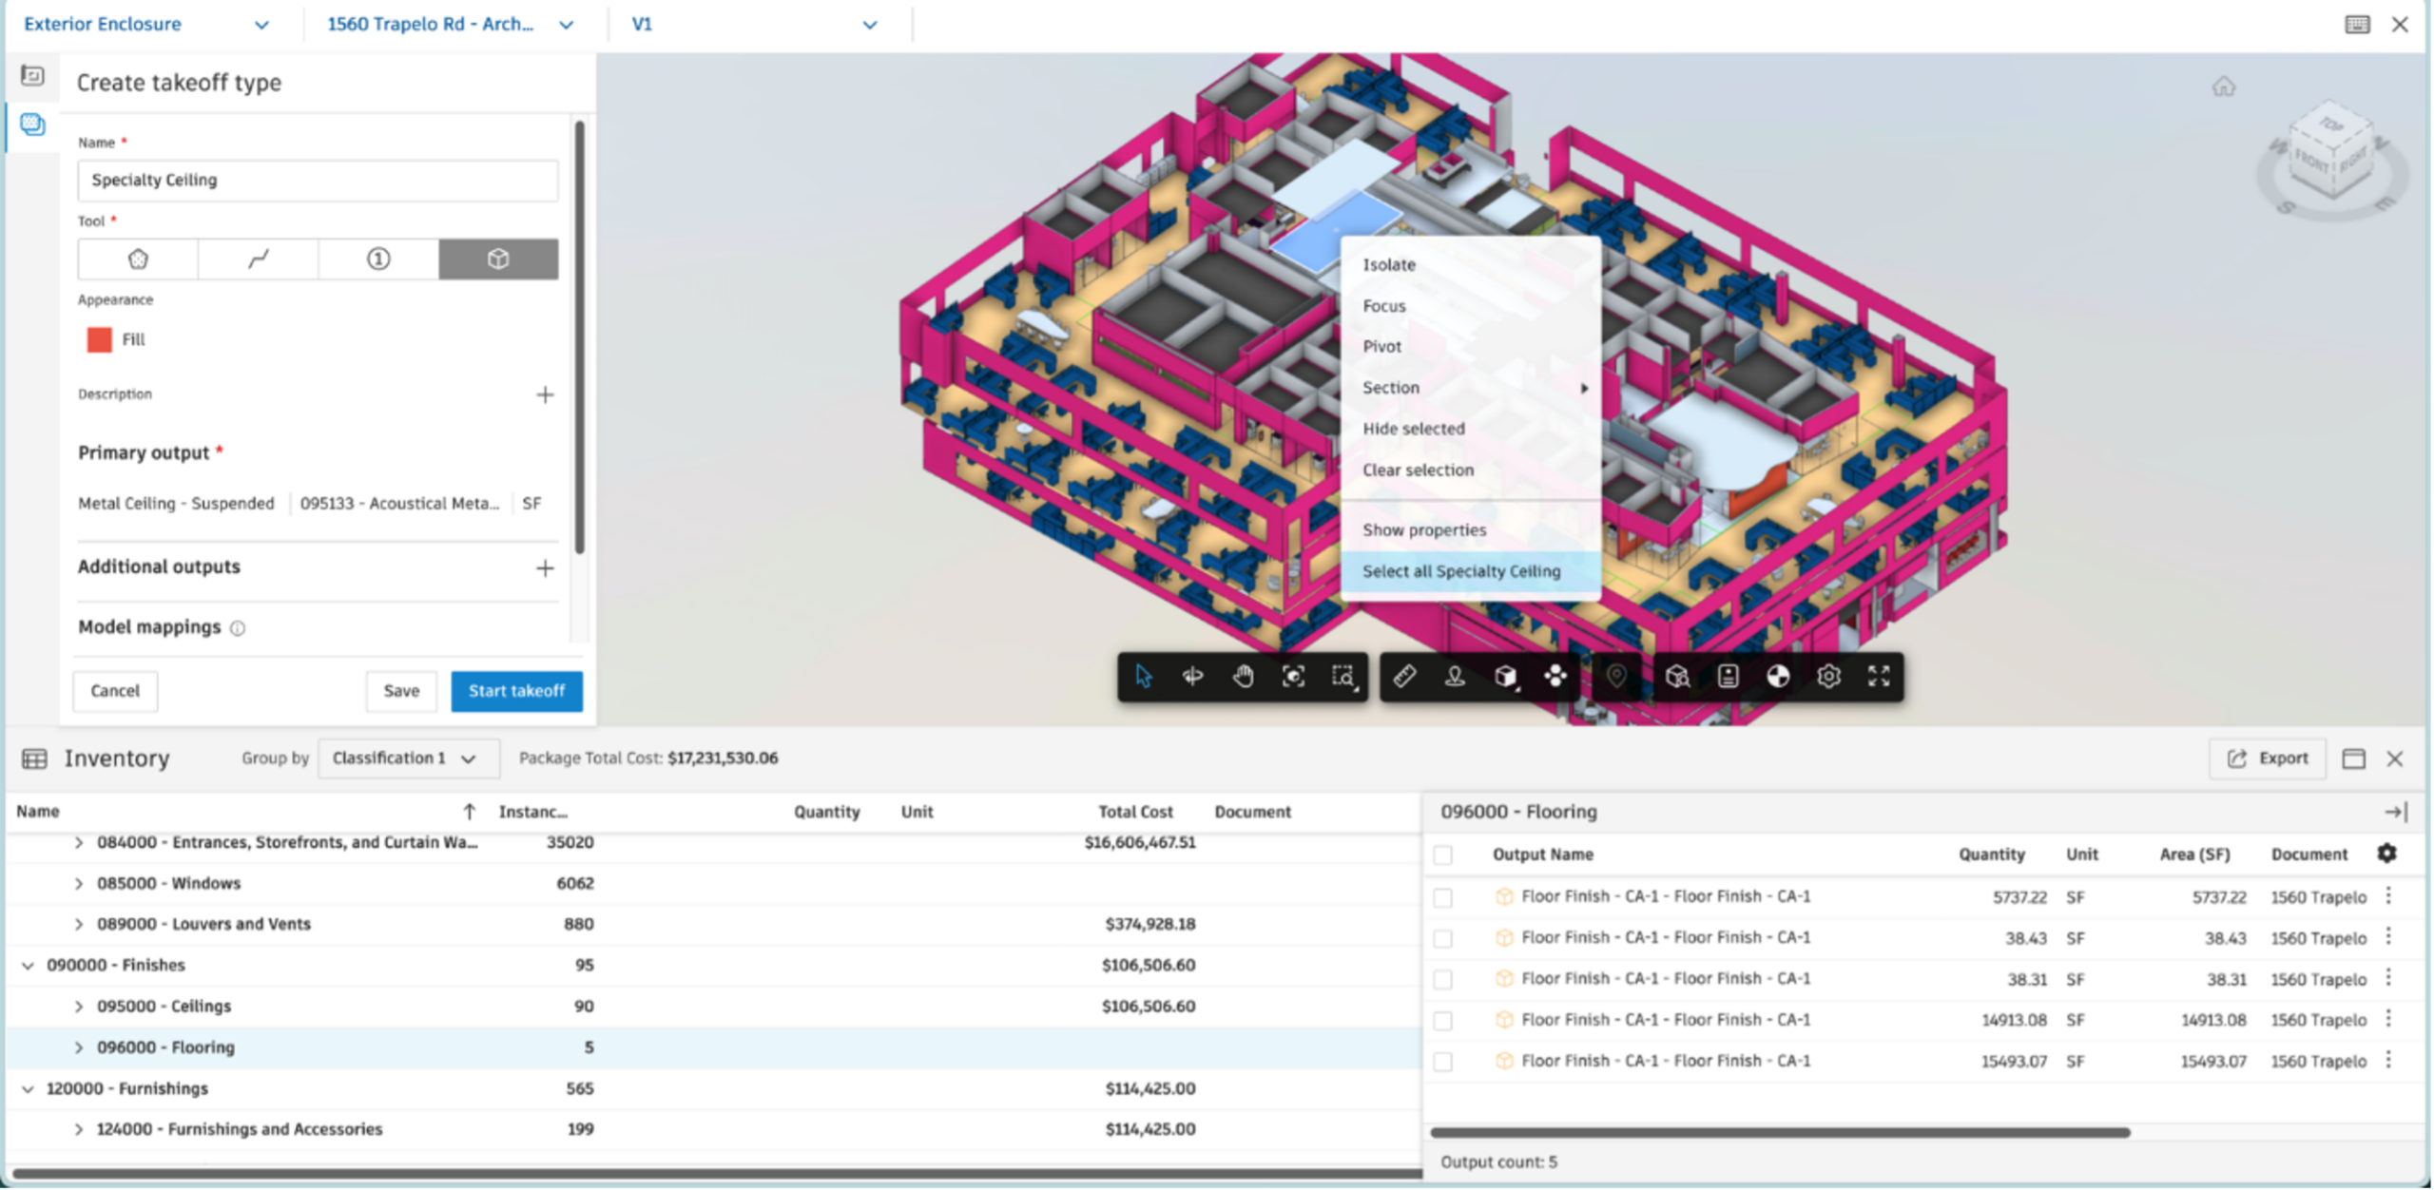Add Additional outputs with plus icon
The width and height of the screenshot is (2434, 1190).
coord(545,568)
